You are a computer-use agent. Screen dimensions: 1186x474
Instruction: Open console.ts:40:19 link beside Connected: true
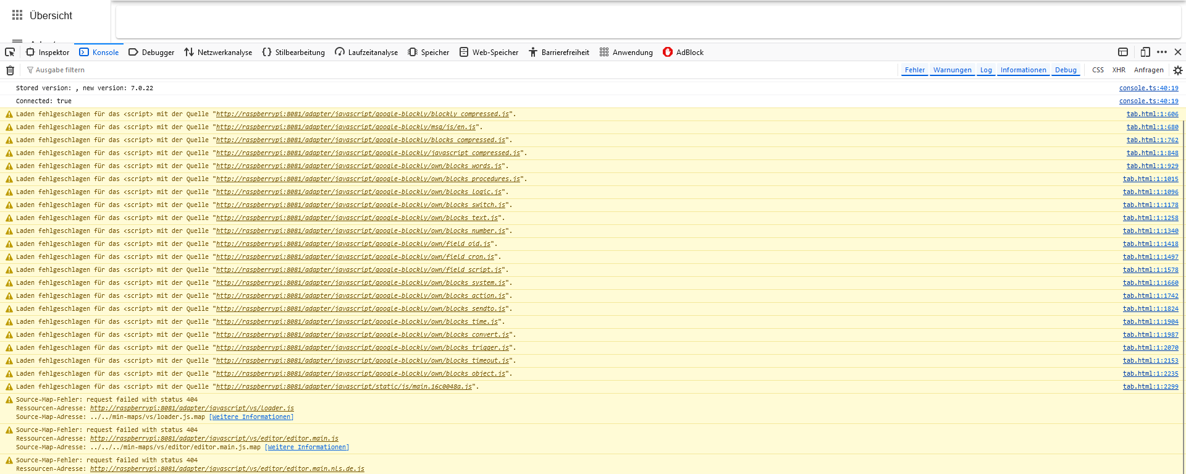pyautogui.click(x=1149, y=101)
